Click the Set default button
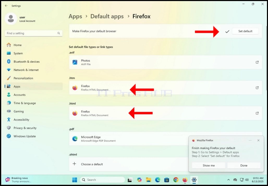The image size is (268, 186). coord(245,31)
